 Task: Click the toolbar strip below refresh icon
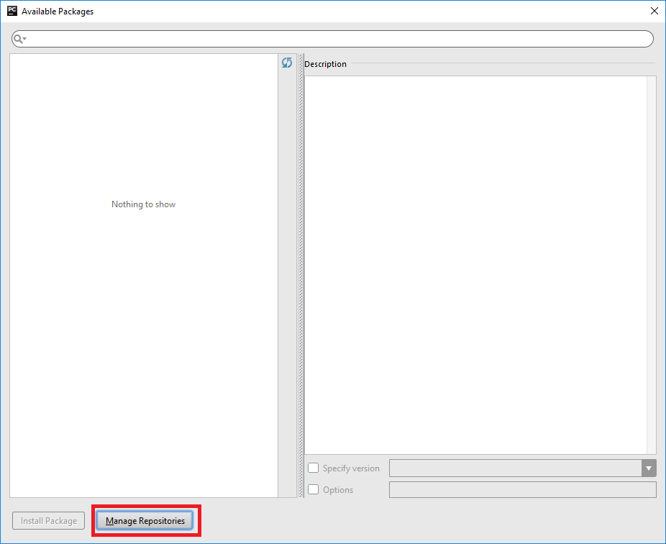click(x=287, y=288)
